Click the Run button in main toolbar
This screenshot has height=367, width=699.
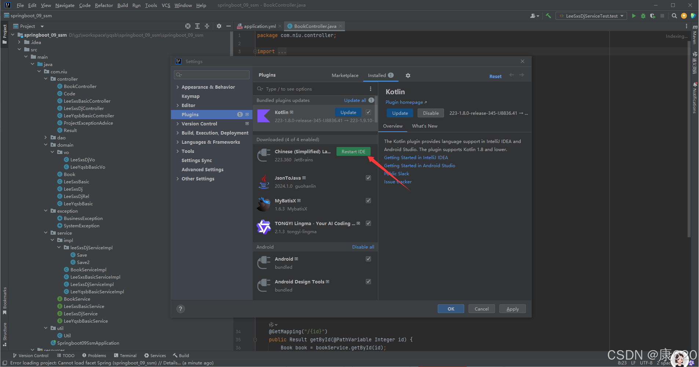pos(634,16)
